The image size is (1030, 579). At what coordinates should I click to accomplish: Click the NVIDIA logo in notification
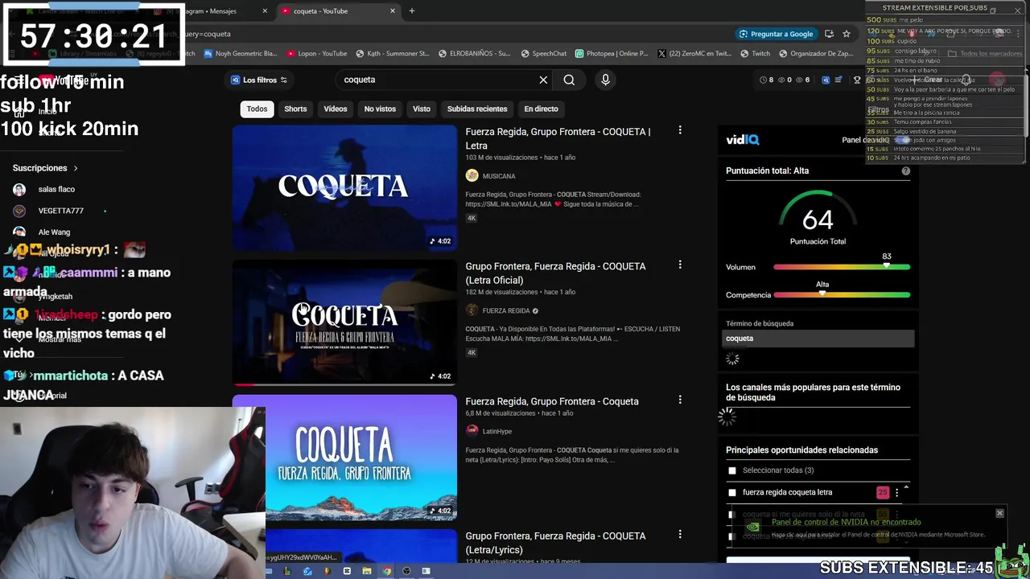point(752,528)
